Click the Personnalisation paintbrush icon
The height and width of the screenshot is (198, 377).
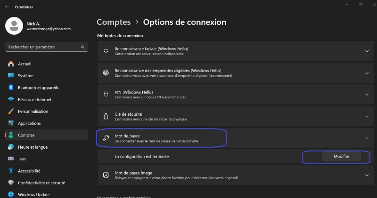pyautogui.click(x=11, y=111)
